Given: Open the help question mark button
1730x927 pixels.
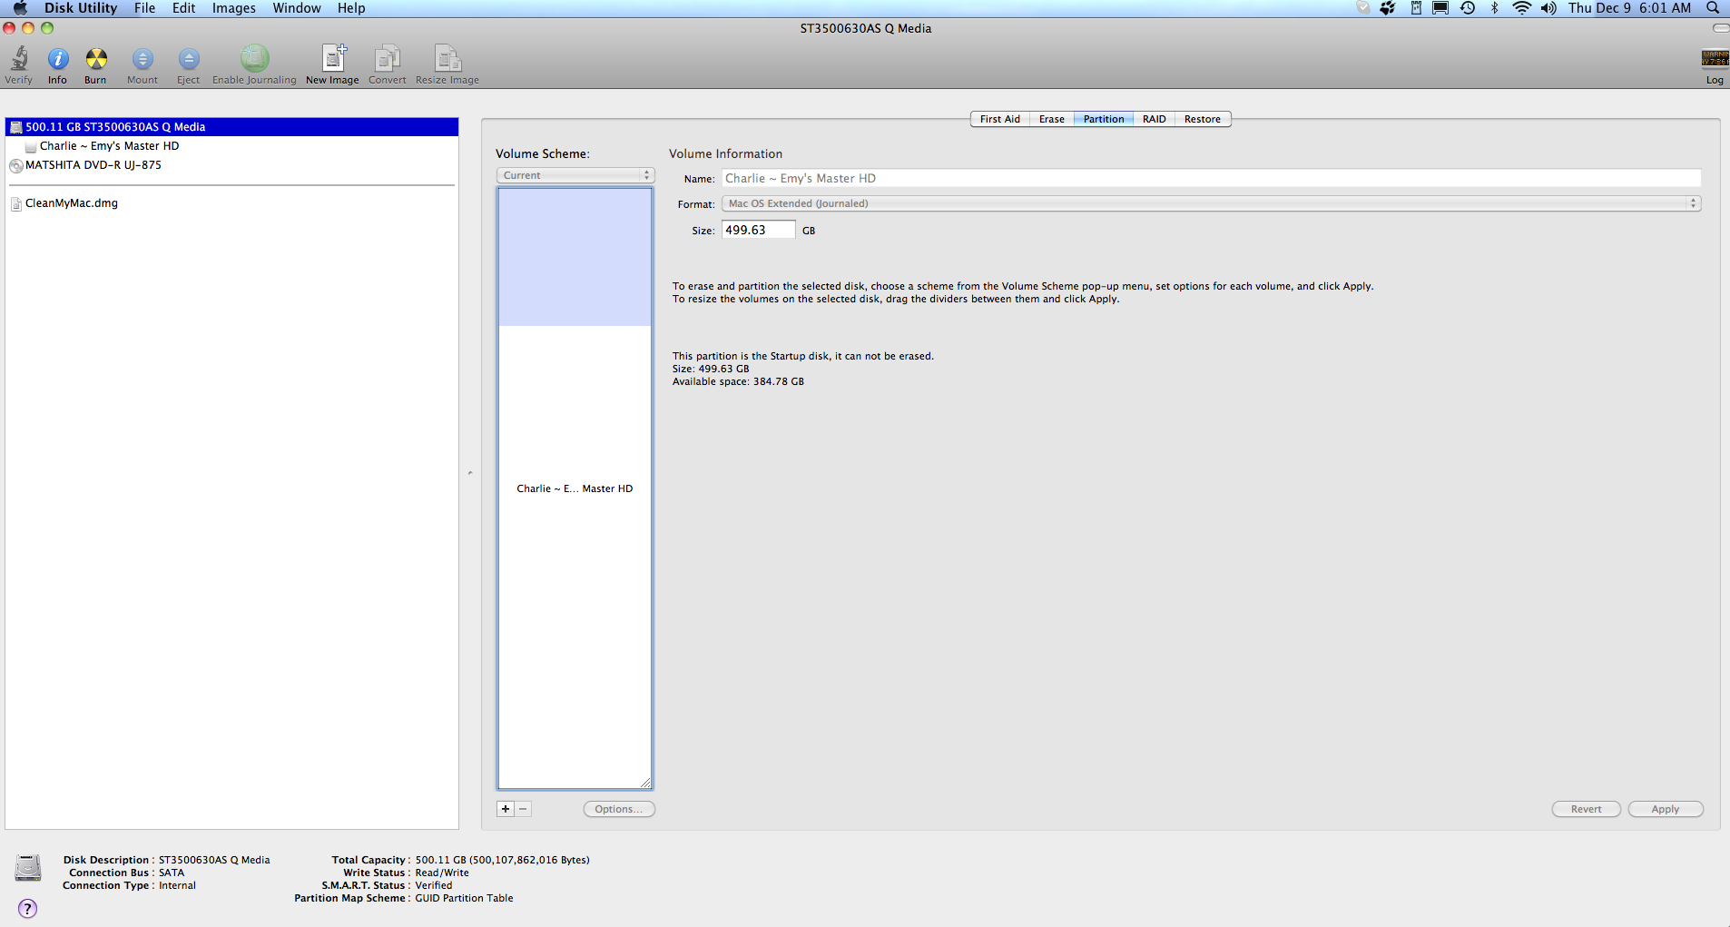Looking at the screenshot, I should 28,908.
